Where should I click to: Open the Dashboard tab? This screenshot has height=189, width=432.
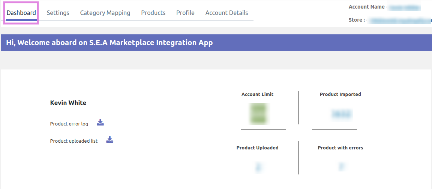tap(21, 13)
